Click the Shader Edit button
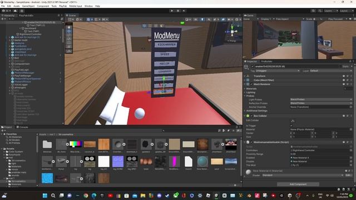 coord(348,176)
